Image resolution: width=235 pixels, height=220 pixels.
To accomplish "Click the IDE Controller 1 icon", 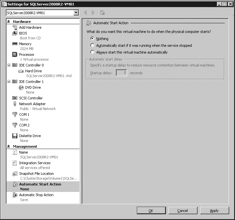I will tap(15, 82).
